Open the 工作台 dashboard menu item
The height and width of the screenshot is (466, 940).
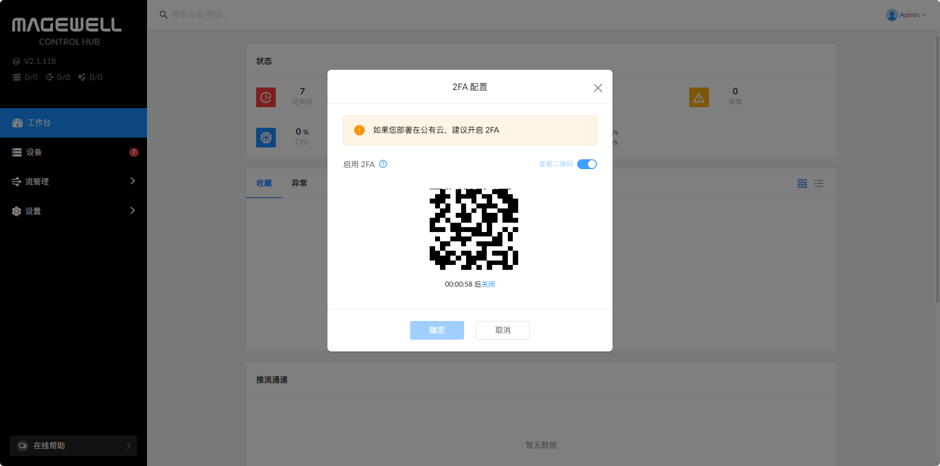point(73,123)
